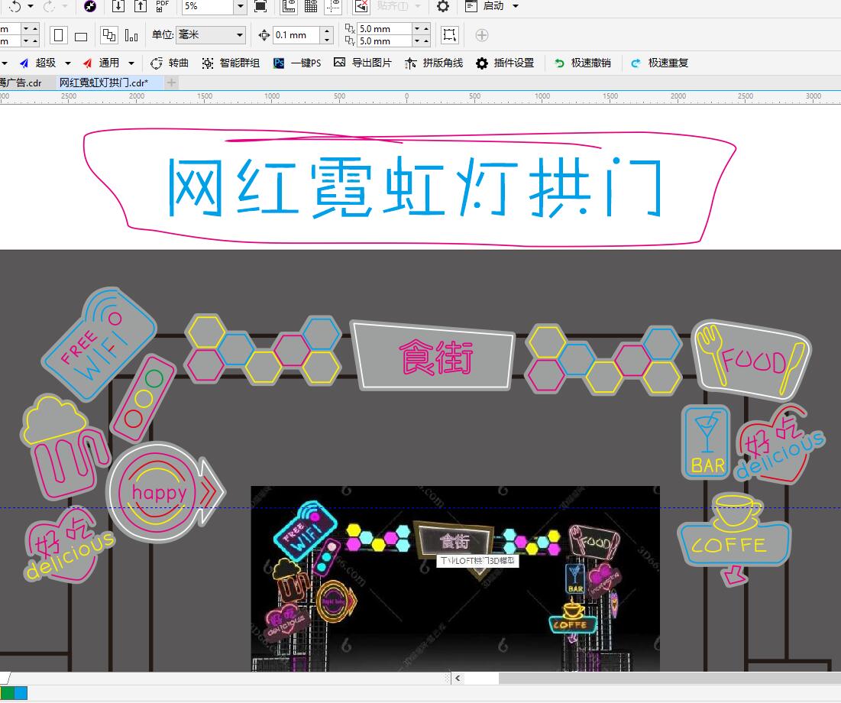Click the duplicate Y 5.0 mm field
Screen dimensions: 841x703
pos(384,40)
